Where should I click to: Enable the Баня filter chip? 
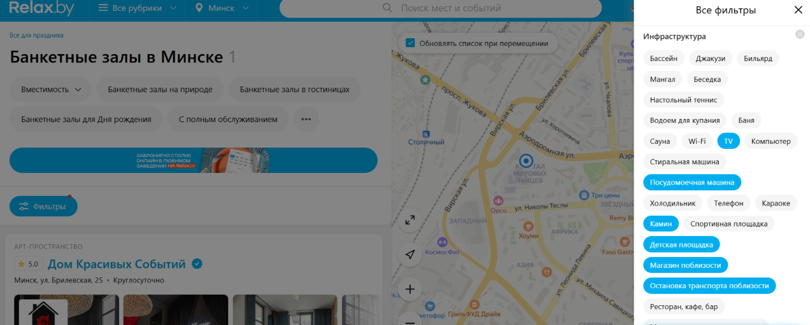tap(746, 120)
